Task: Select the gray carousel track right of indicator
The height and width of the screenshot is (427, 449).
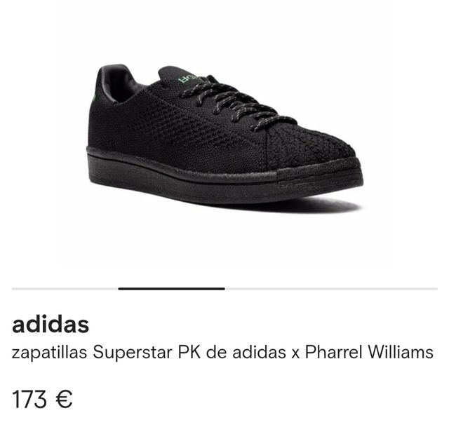Action: tap(331, 289)
